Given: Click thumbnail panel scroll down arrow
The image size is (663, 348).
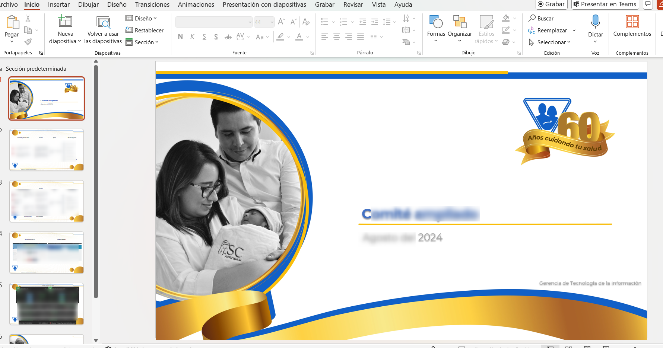Looking at the screenshot, I should (96, 340).
